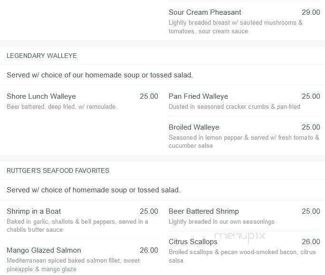Click the Citrus Scallops 26.00 price
Image resolution: width=325 pixels, height=275 pixels.
click(x=311, y=242)
